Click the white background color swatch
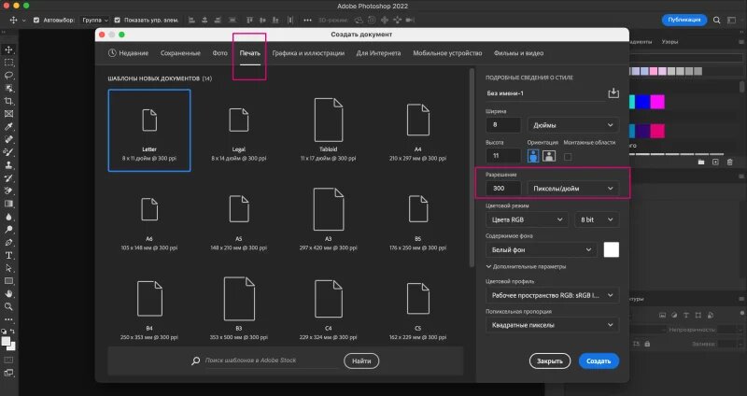 point(612,249)
